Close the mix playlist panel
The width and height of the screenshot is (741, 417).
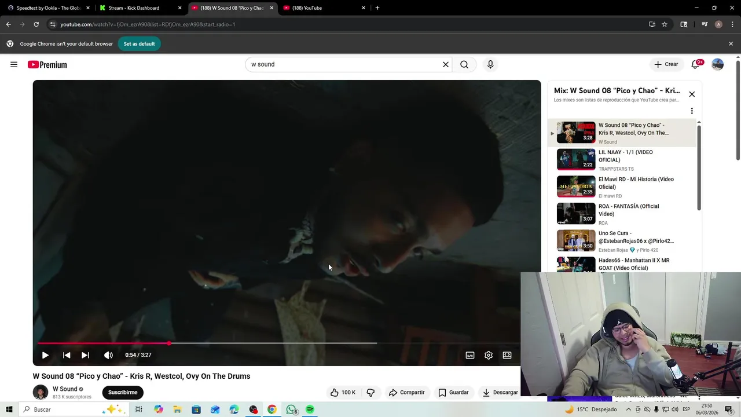point(692,94)
